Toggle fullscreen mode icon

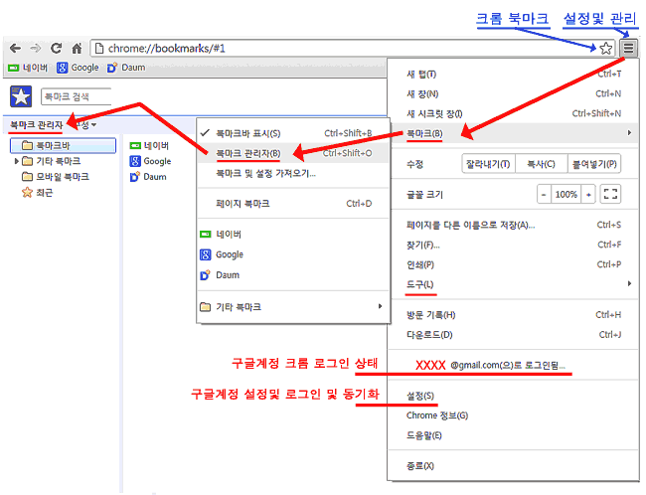pyautogui.click(x=610, y=194)
